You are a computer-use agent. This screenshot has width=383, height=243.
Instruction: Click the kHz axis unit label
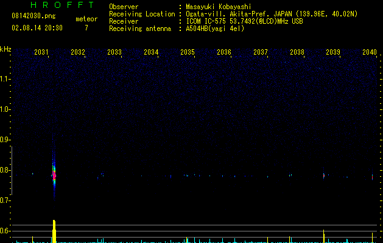5,49
